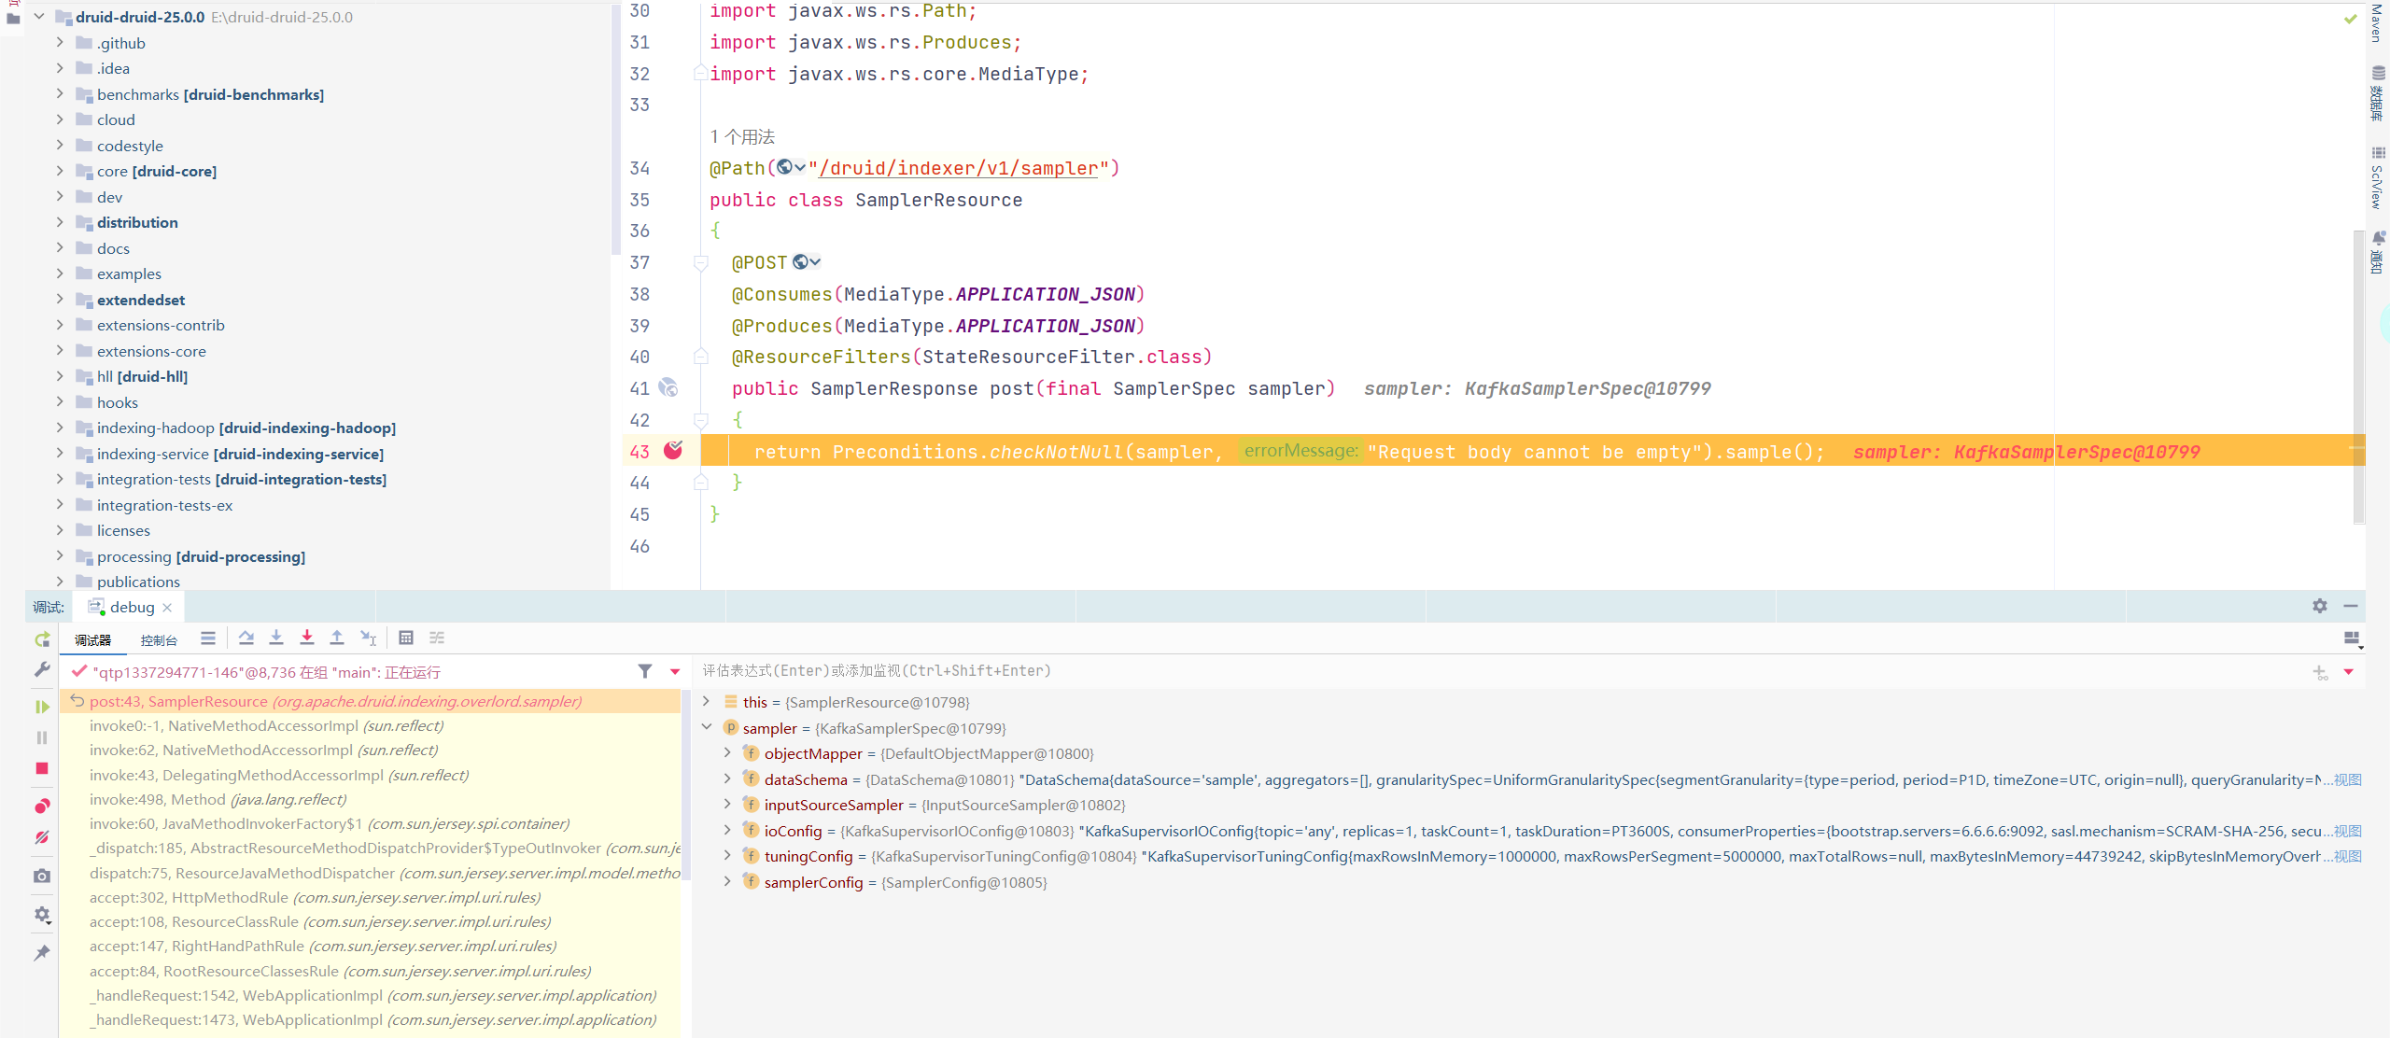The image size is (2390, 1038).
Task: Click the Pause Program icon
Action: (x=42, y=737)
